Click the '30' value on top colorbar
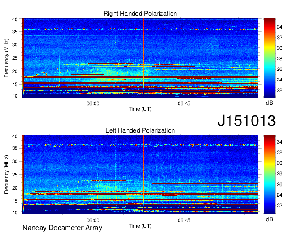The width and height of the screenshot is (287, 233). [x=279, y=48]
